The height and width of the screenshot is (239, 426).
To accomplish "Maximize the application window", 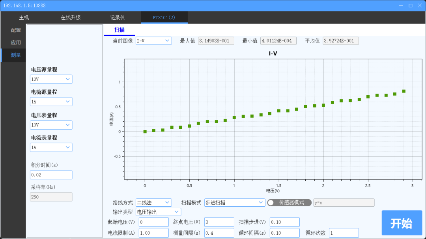I will coord(411,6).
